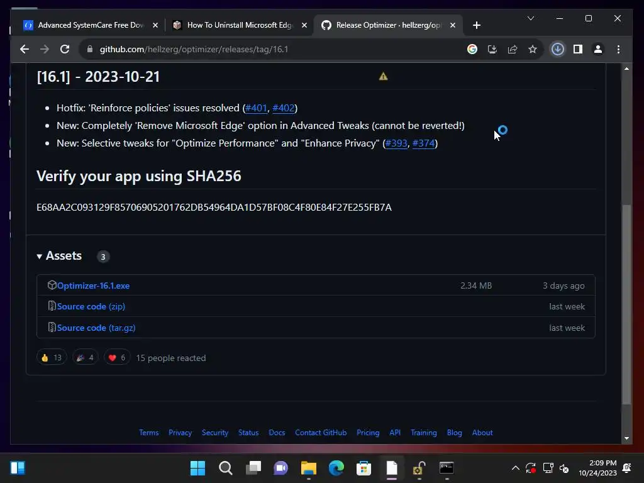644x483 pixels.
Task: React with heart (6)
Action: 117,358
